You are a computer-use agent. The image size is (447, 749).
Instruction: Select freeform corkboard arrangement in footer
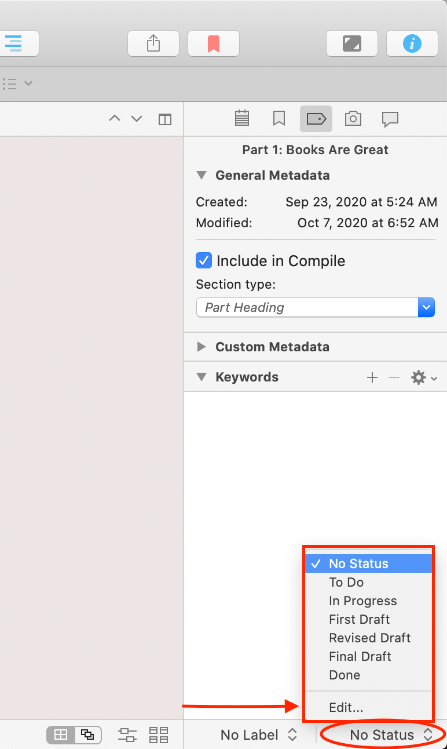point(87,735)
